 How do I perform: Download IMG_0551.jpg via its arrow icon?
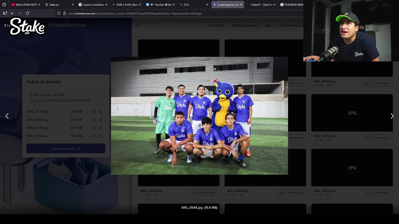[101, 136]
